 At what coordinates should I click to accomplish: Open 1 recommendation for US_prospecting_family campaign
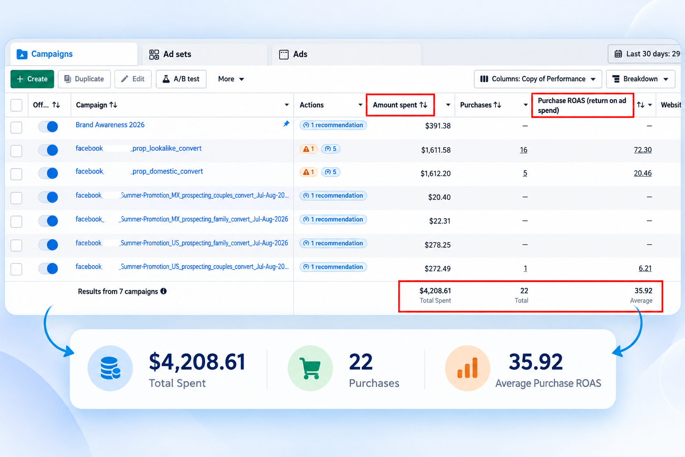[x=333, y=243]
